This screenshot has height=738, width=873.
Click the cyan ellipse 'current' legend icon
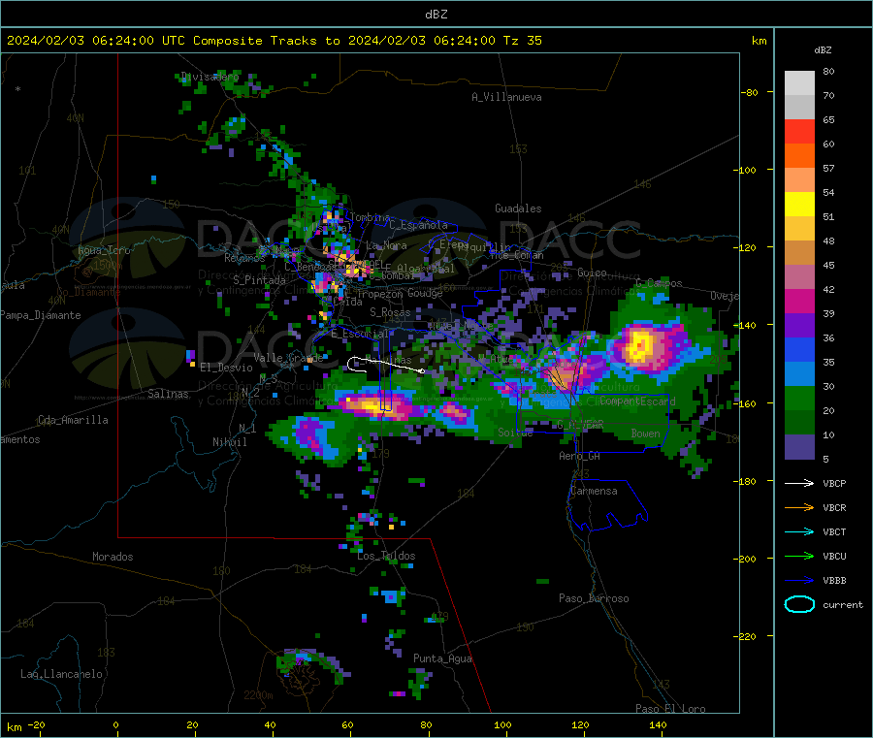[799, 604]
